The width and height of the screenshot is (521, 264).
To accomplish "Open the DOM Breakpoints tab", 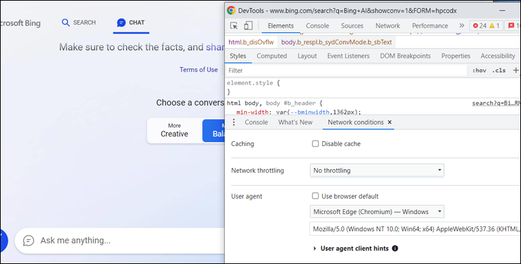I will pos(405,56).
